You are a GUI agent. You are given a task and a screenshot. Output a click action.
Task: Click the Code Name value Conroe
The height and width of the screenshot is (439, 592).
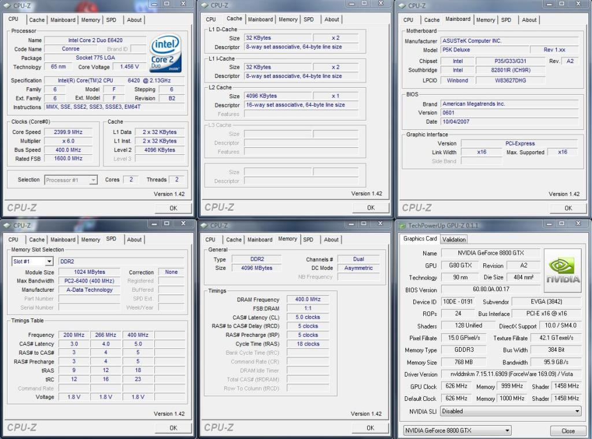[71, 49]
